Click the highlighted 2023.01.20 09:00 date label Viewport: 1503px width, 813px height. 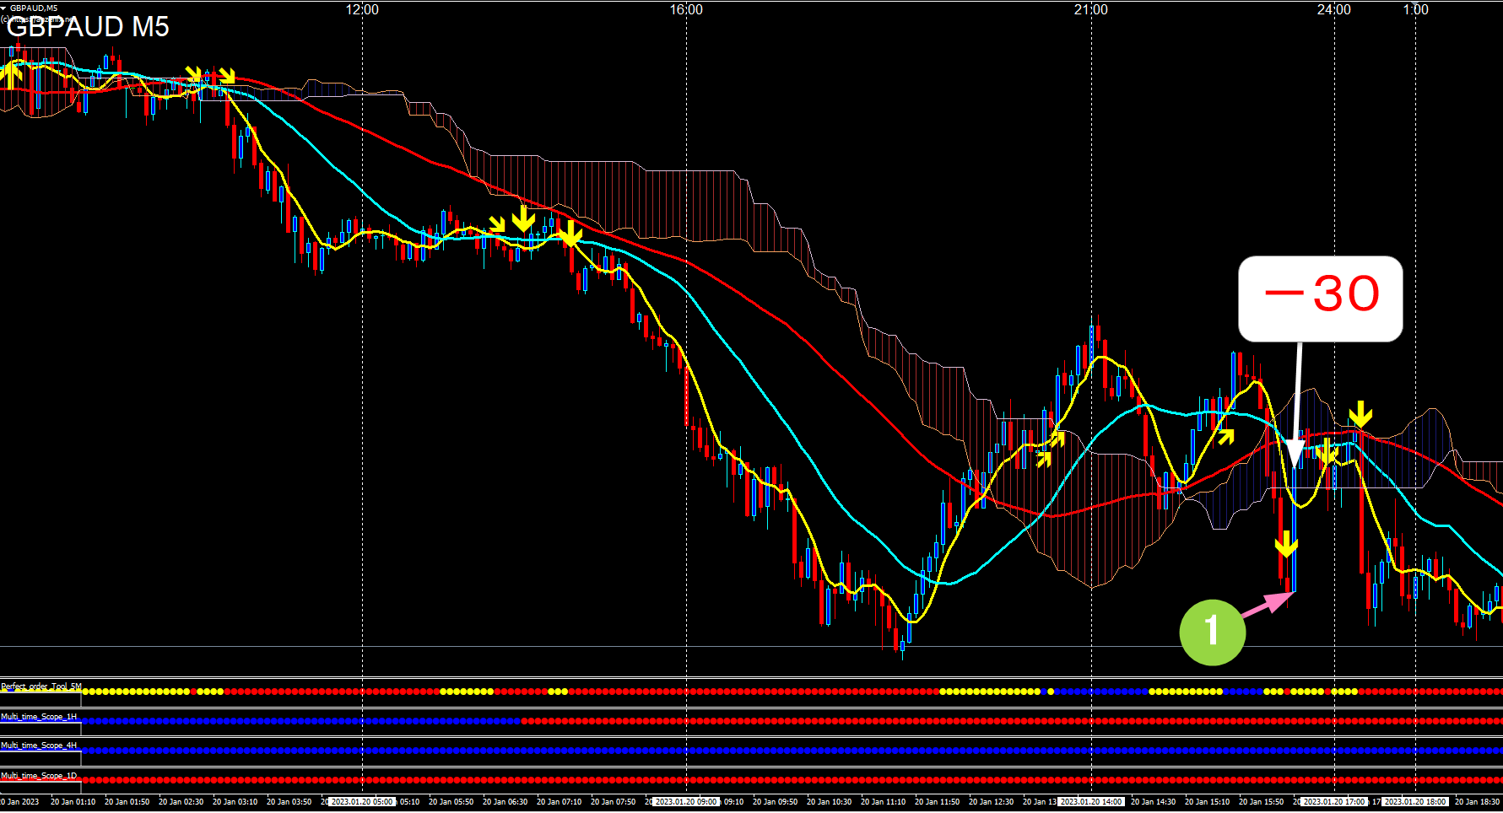point(685,802)
